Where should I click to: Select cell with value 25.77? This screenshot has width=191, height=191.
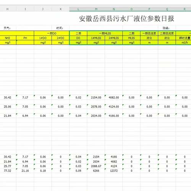(x=7, y=166)
